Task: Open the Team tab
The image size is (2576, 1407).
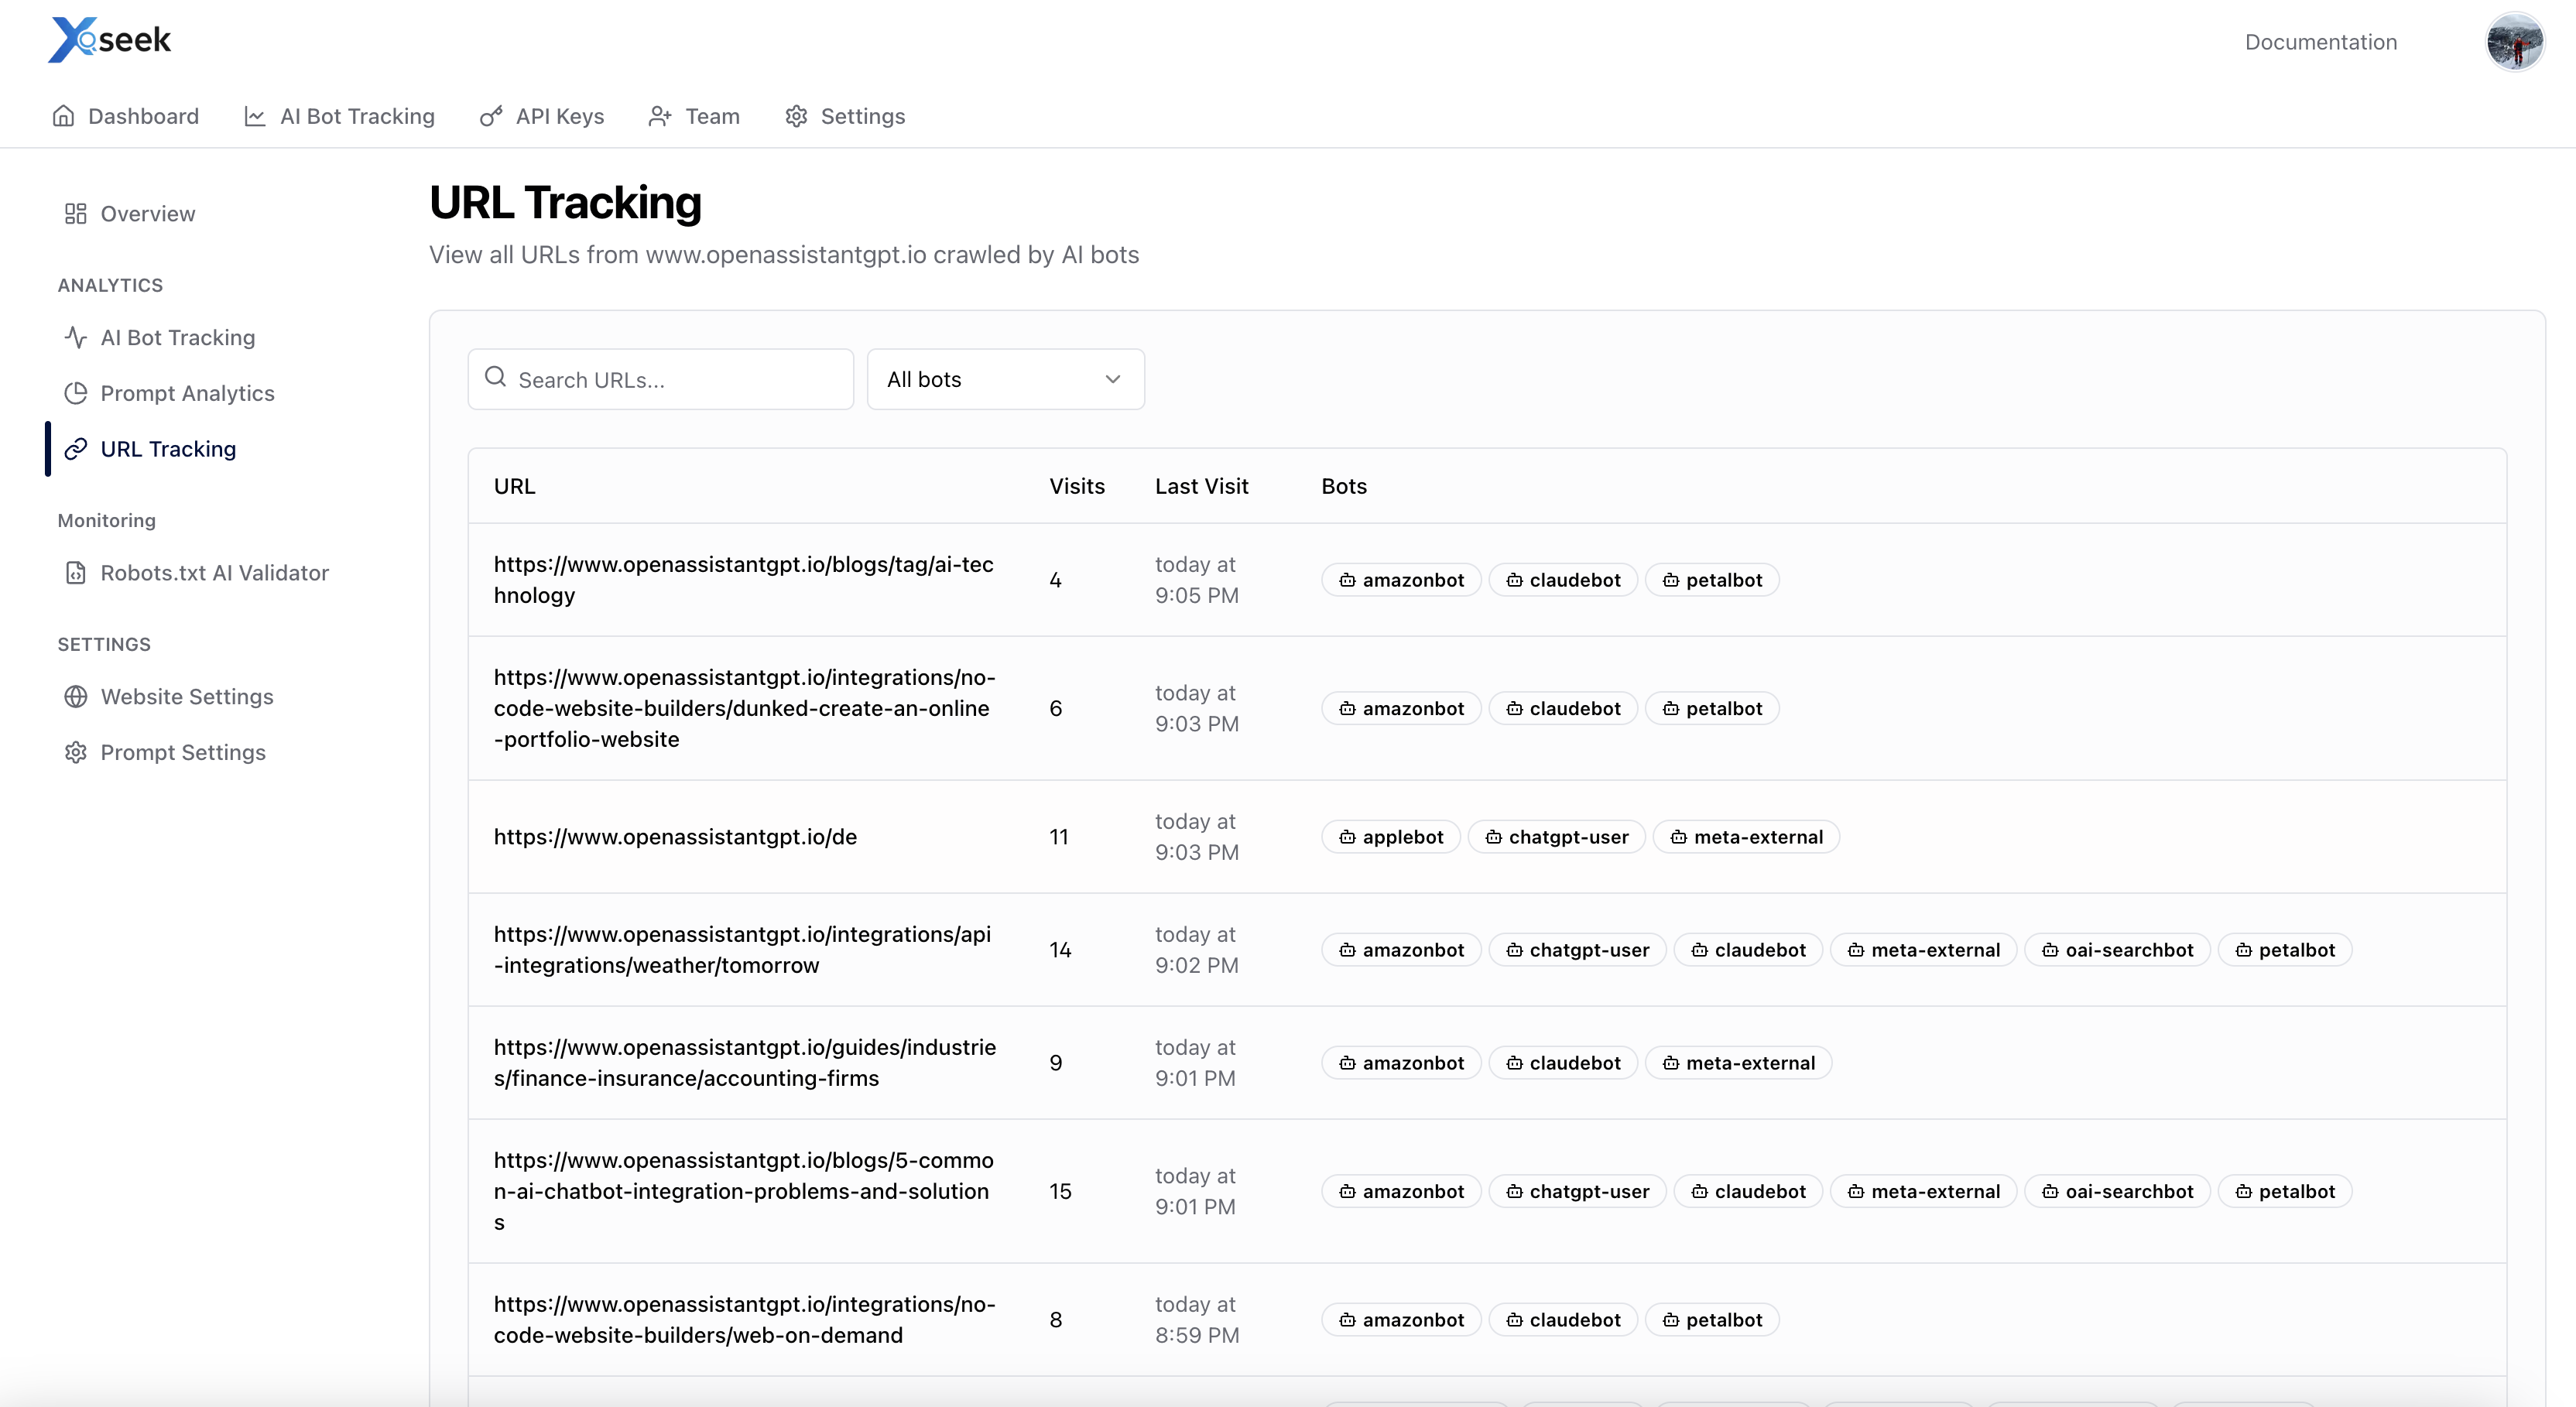Action: 694,116
